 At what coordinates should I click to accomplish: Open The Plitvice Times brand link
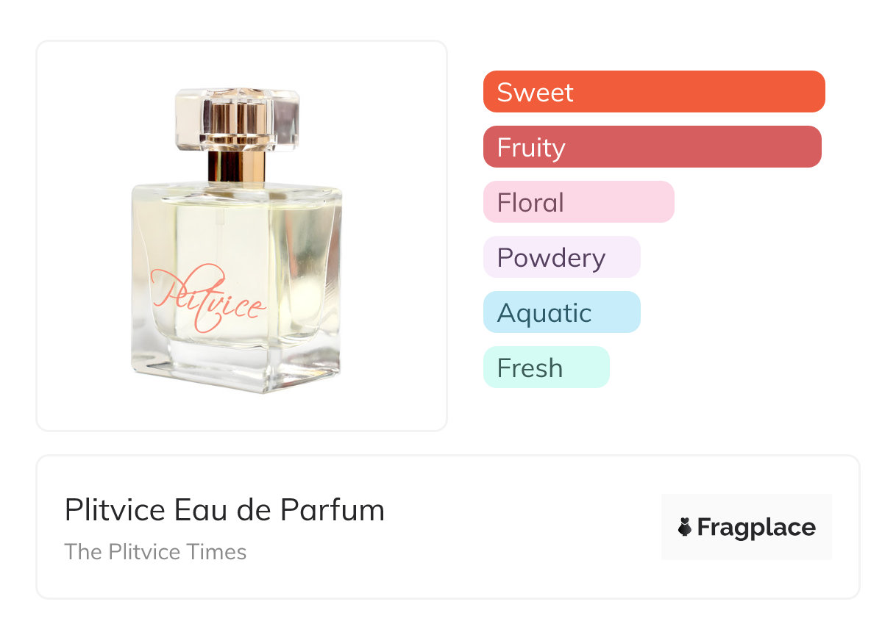coord(155,552)
